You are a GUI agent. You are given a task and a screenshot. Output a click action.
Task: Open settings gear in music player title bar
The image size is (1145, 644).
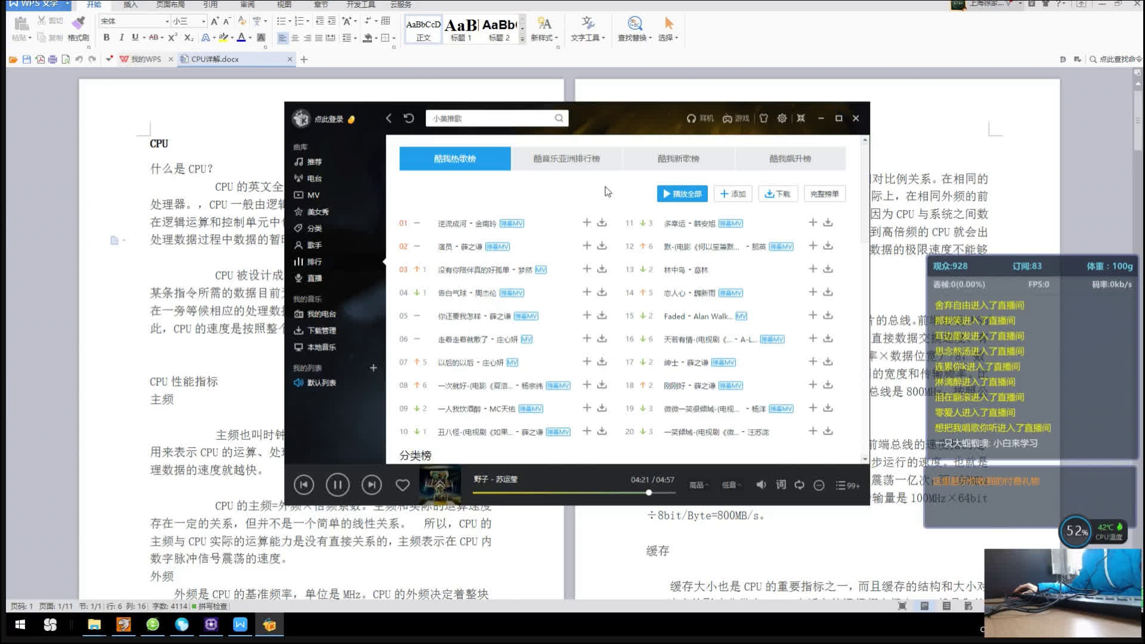782,118
